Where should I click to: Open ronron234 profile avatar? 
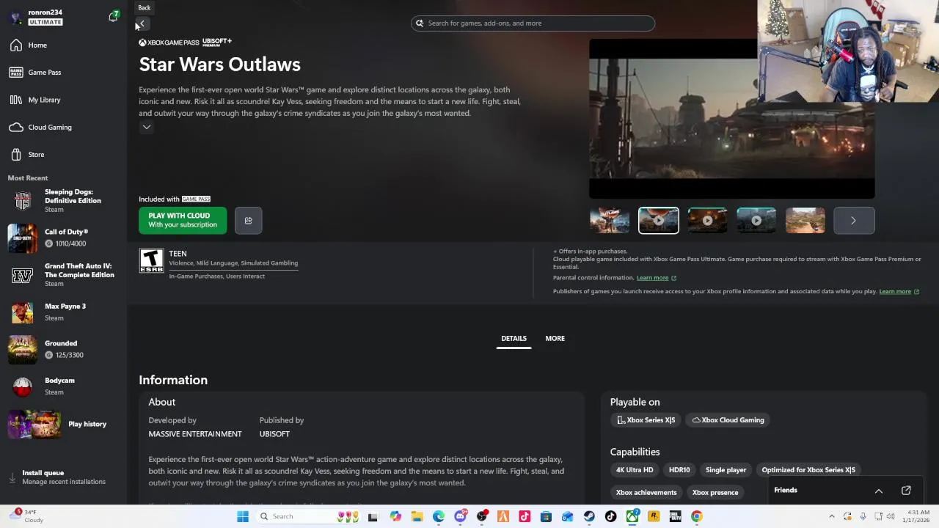[x=16, y=17]
